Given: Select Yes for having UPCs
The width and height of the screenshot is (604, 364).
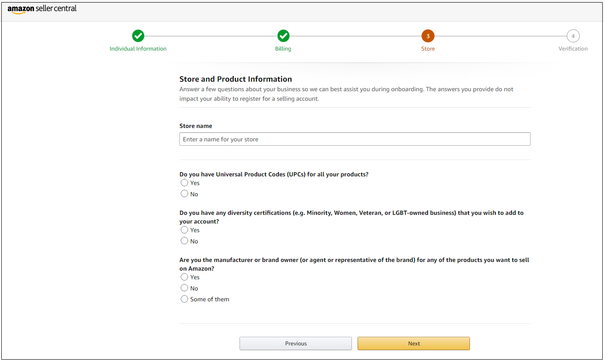Looking at the screenshot, I should click(x=185, y=183).
